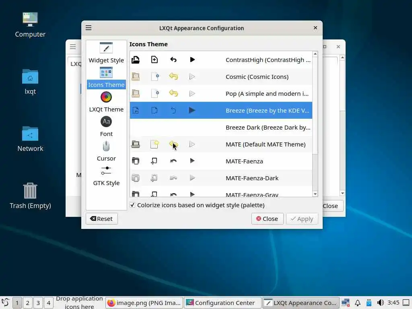Click the LXQt Appearance Configuration taskbar item
Image resolution: width=412 pixels, height=309 pixels.
tap(301, 303)
